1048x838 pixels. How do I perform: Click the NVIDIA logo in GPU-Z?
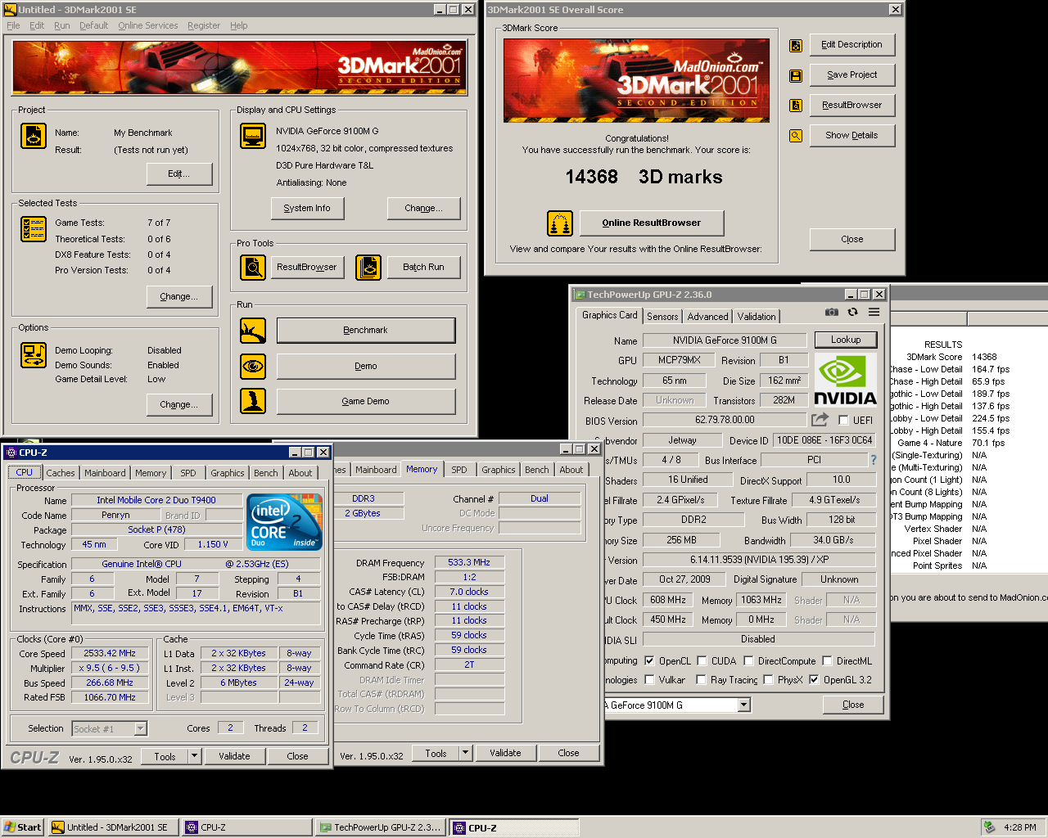(845, 380)
